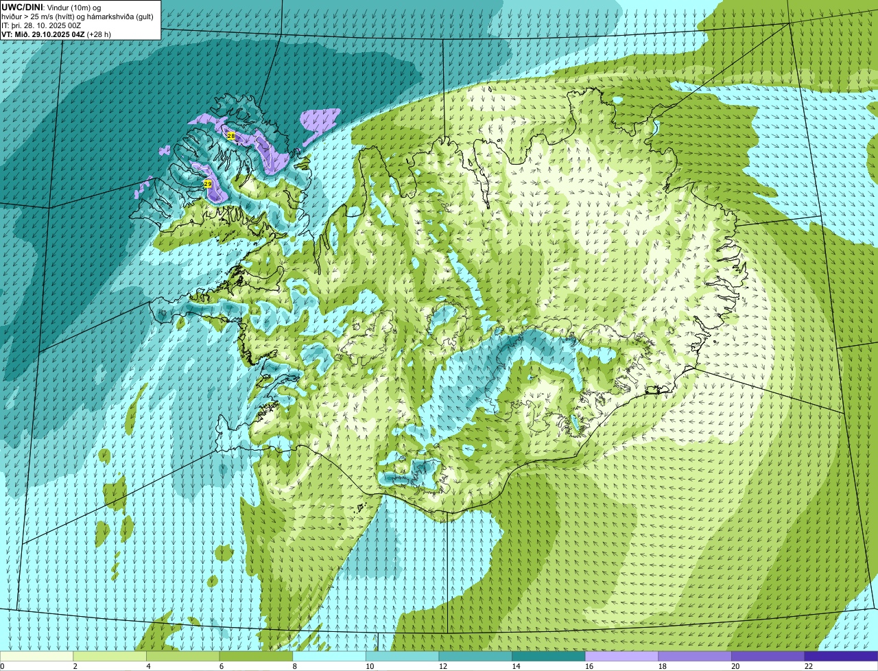This screenshot has height=671, width=878.
Task: Select the 12–14 m/s legend color swatch
Action: [475, 656]
